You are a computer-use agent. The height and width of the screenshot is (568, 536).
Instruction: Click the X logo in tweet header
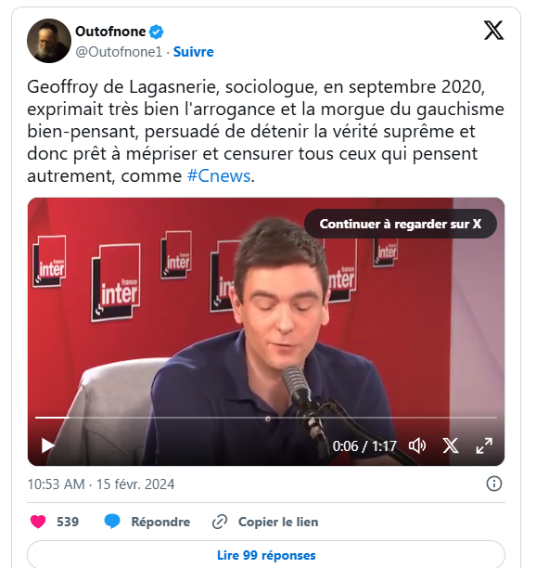point(493,30)
